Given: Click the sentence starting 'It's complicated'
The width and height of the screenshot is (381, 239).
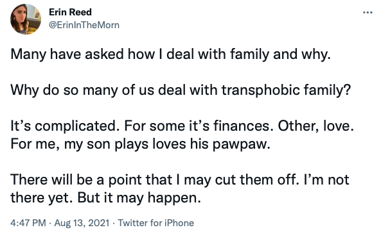Looking at the screenshot, I should pos(65,126).
